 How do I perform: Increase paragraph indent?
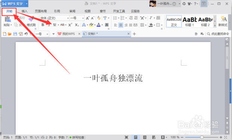(136, 18)
